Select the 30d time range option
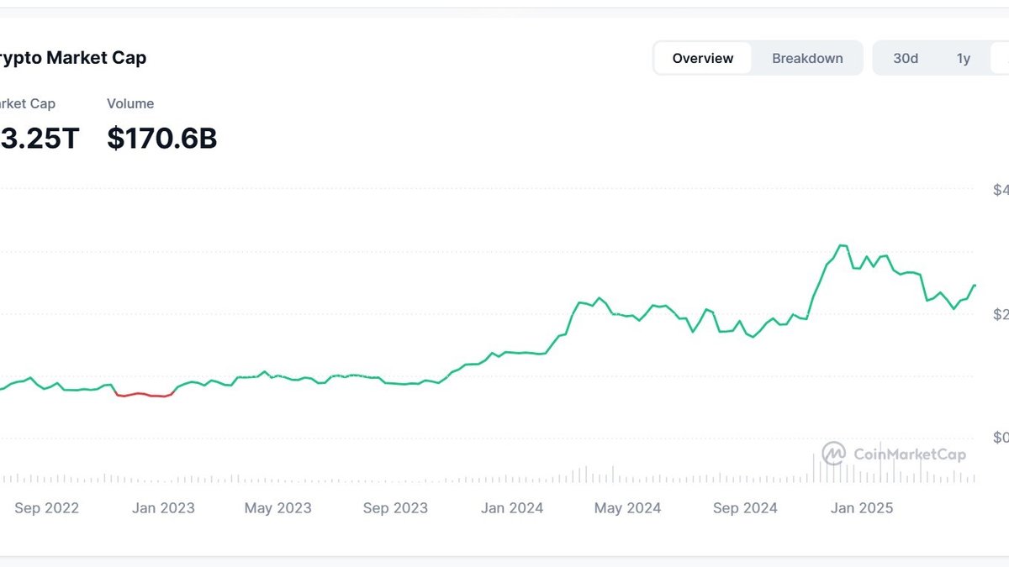The image size is (1009, 567). 906,58
